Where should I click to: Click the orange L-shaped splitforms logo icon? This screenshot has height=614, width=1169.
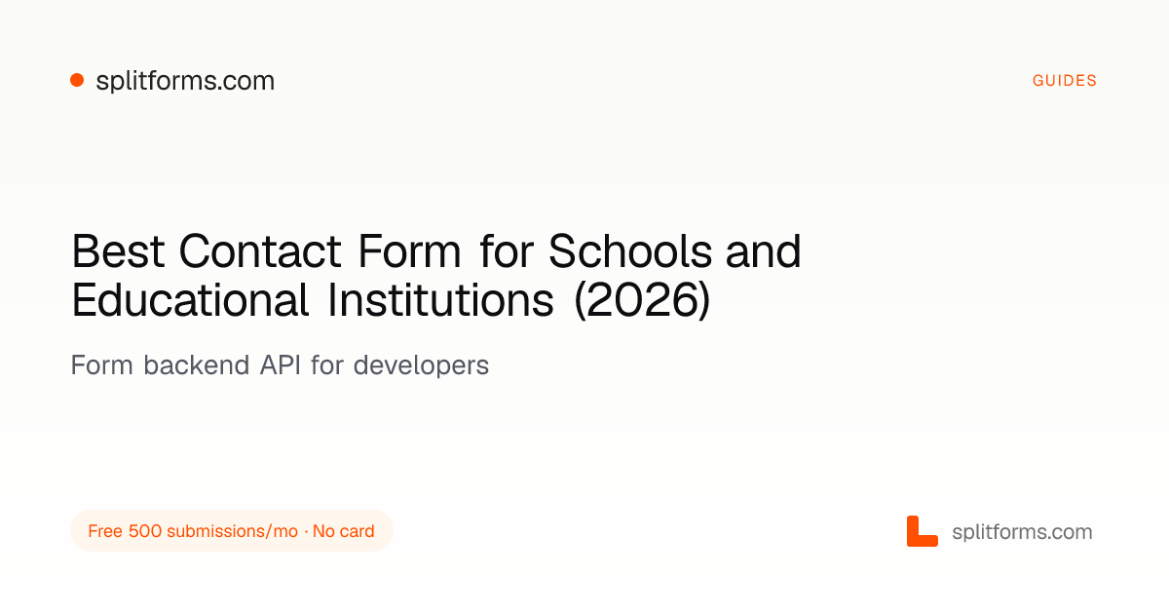(x=922, y=531)
